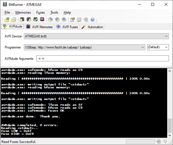Open the Fuses menu

[x=40, y=12]
